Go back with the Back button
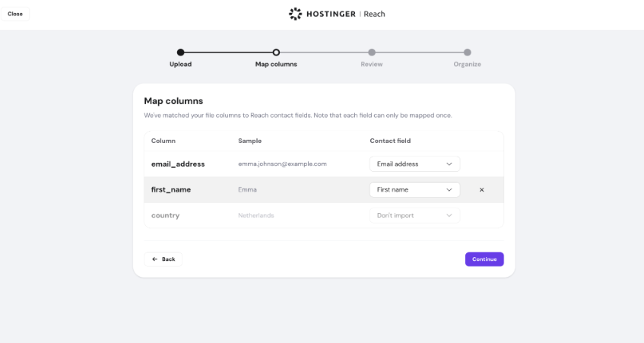 [x=163, y=259]
